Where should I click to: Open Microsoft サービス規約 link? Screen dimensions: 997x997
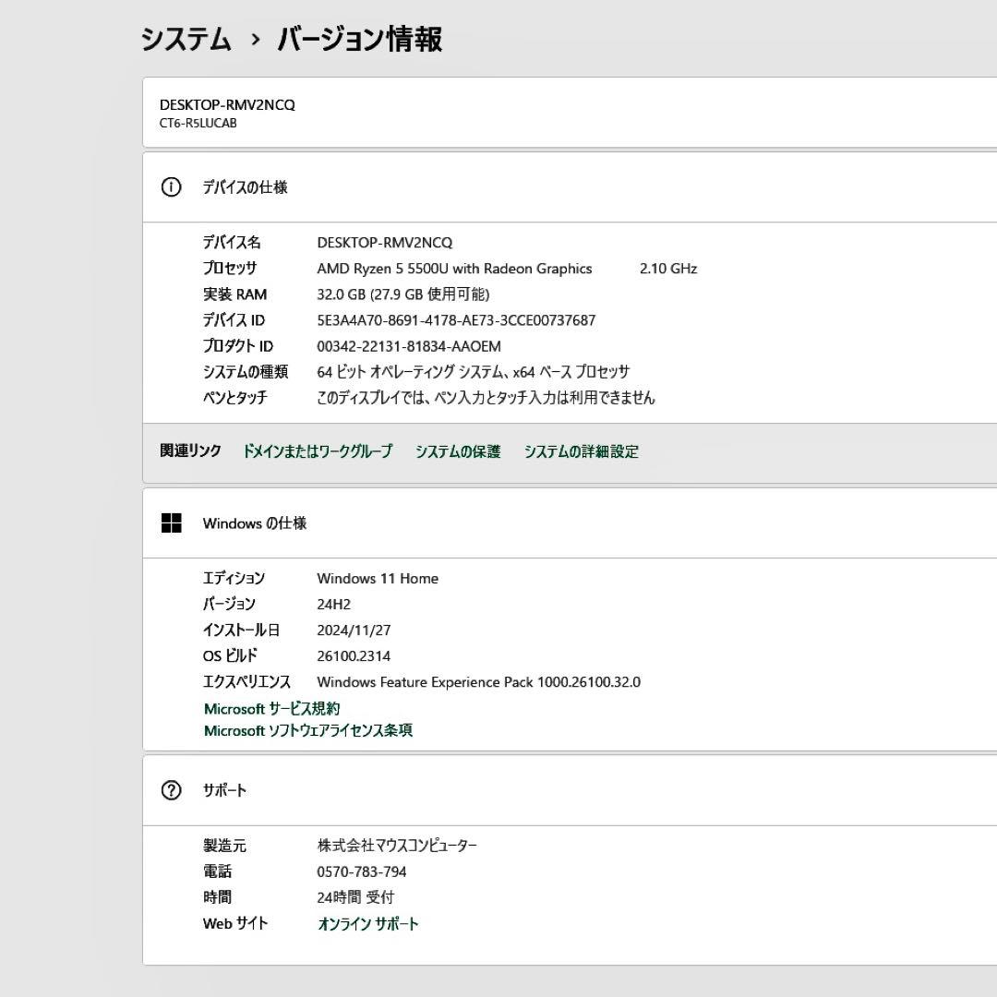point(271,708)
